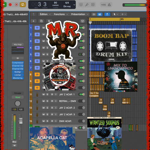This screenshot has height=150, width=150.
Task: Click the Do maj key signature
Action: click(67, 6)
